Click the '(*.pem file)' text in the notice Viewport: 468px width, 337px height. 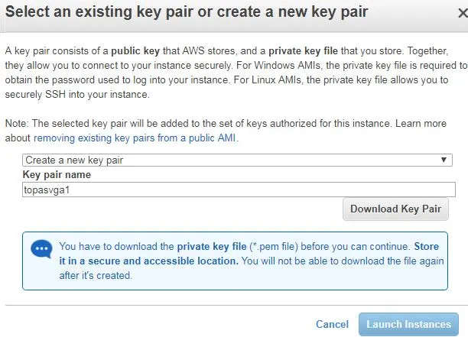point(274,247)
